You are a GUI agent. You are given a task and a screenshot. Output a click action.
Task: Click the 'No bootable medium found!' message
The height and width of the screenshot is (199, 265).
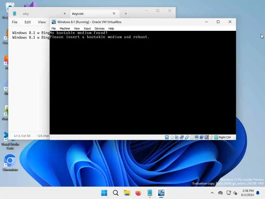pyautogui.click(x=79, y=33)
